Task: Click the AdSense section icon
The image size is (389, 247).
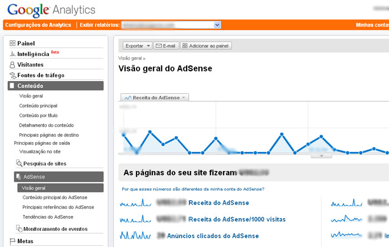Action: click(18, 177)
